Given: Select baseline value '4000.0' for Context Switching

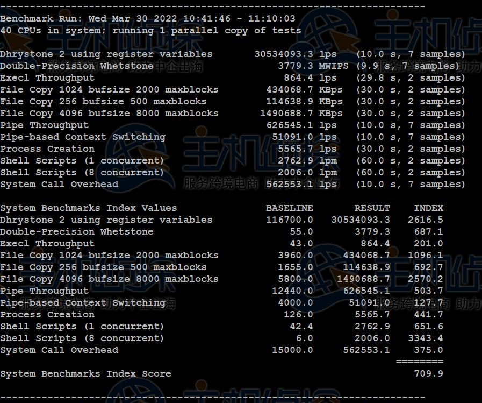Looking at the screenshot, I should tap(296, 303).
